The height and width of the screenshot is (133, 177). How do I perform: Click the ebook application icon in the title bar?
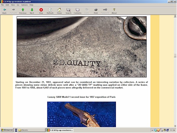pos(1,1)
